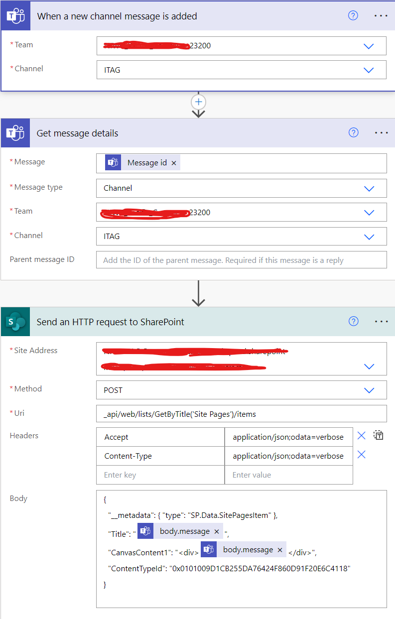This screenshot has width=395, height=619.
Task: Remove the Message id dynamic content token
Action: (x=174, y=162)
